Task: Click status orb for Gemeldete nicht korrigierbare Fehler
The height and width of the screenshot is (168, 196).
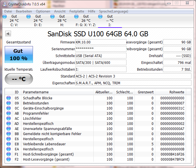Action: [9, 134]
